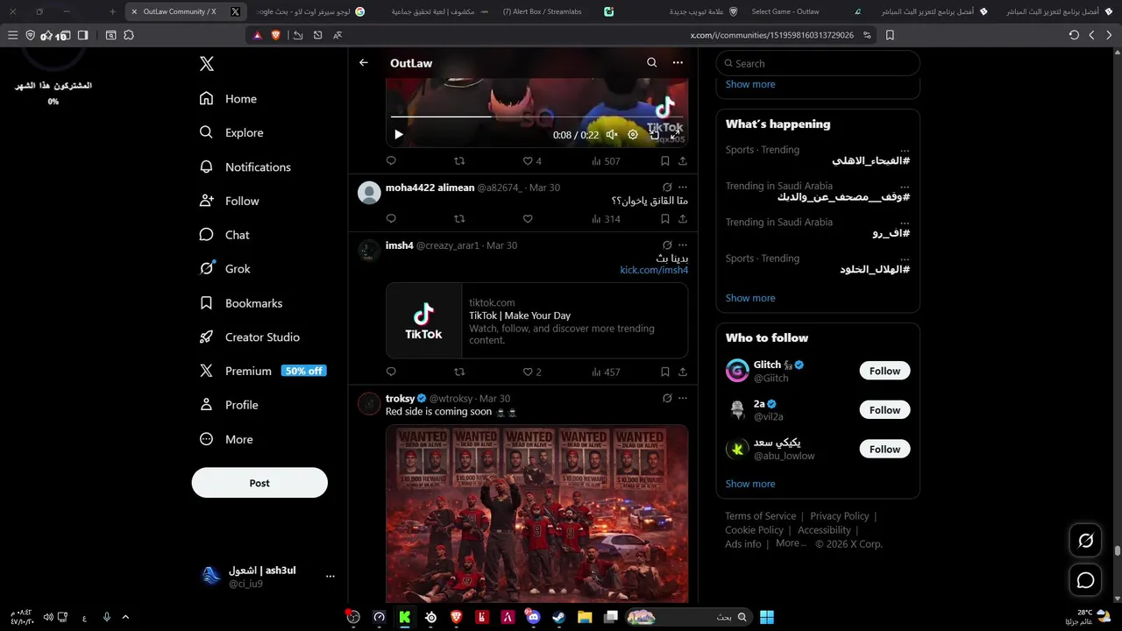This screenshot has width=1122, height=631.
Task: Open troksy Red side wanted image
Action: click(x=536, y=514)
